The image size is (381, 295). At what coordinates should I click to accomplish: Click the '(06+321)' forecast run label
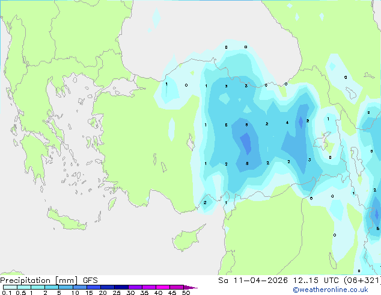tap(362, 281)
